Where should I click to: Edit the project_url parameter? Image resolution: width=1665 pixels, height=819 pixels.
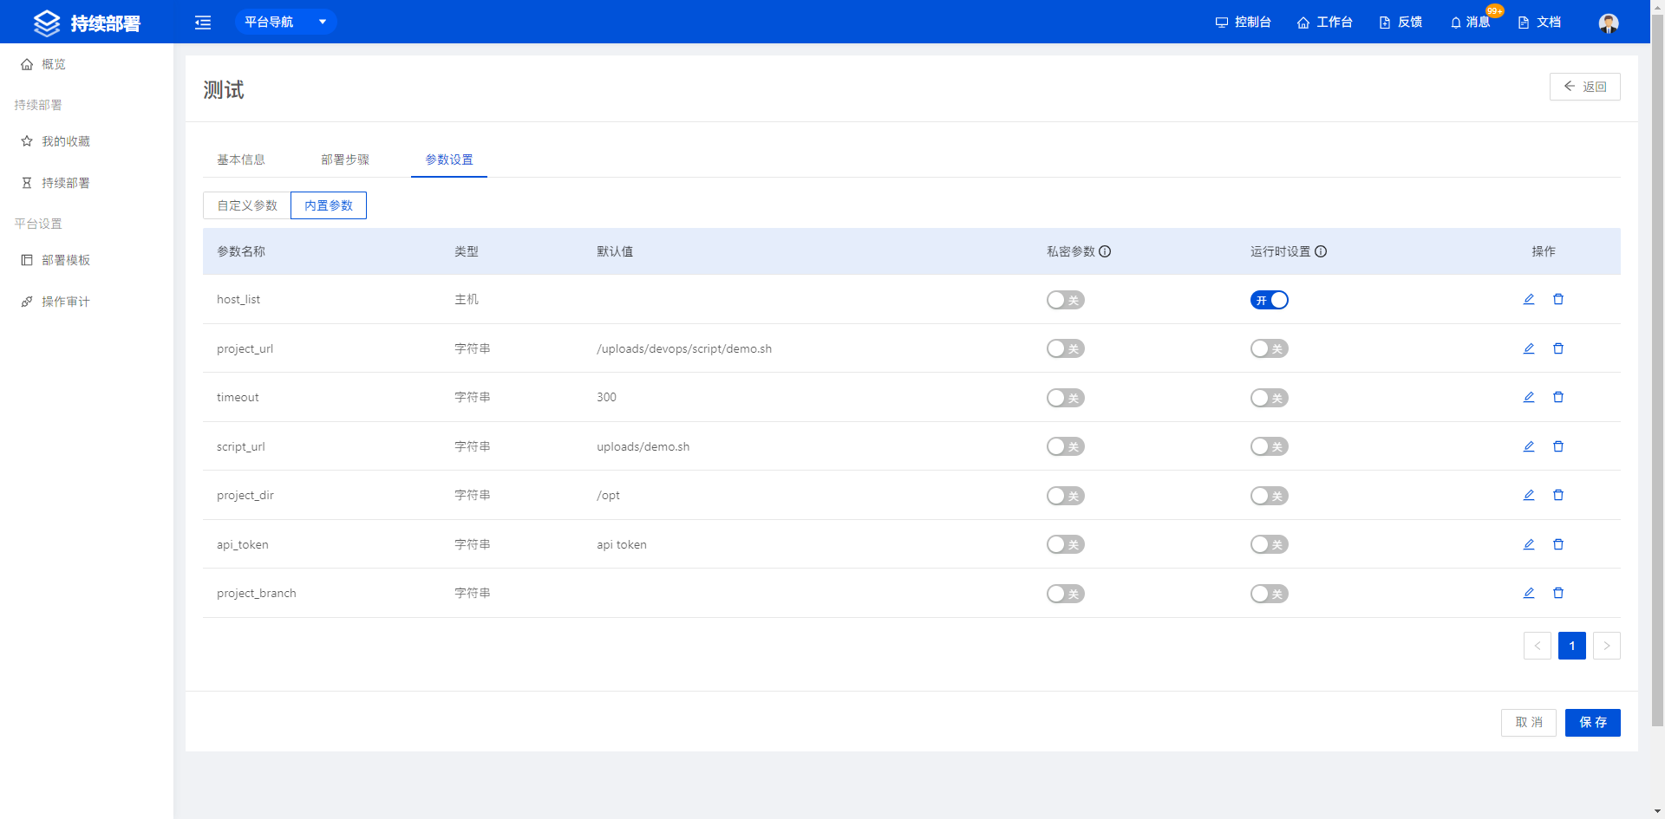[x=1529, y=348]
